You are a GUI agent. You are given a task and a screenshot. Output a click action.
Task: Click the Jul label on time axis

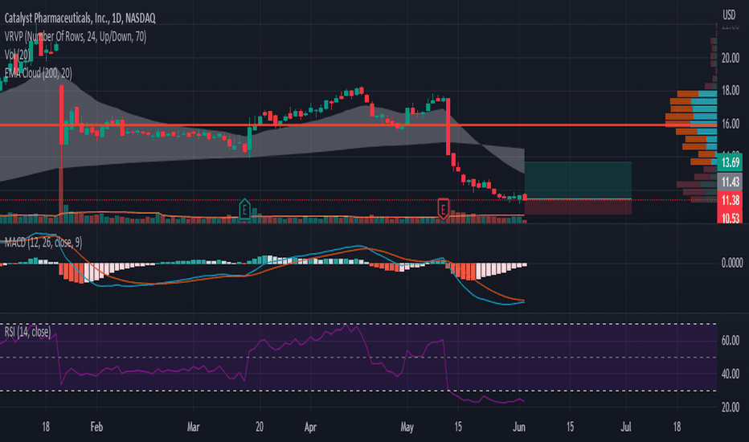click(x=626, y=427)
